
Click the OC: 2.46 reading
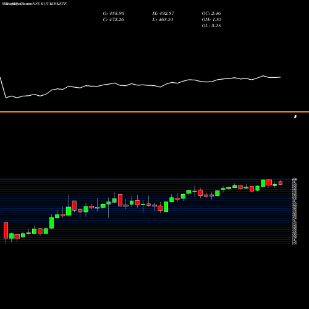click(x=211, y=13)
